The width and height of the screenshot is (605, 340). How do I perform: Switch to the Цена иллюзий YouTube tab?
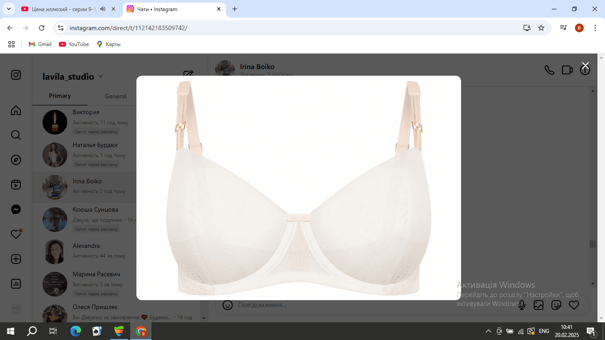(65, 9)
